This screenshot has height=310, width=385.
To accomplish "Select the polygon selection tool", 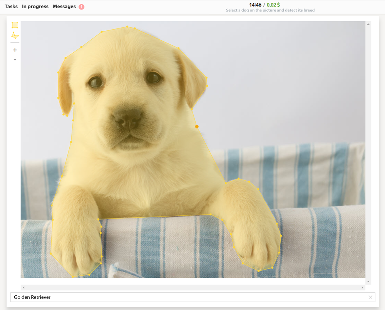I will (15, 35).
